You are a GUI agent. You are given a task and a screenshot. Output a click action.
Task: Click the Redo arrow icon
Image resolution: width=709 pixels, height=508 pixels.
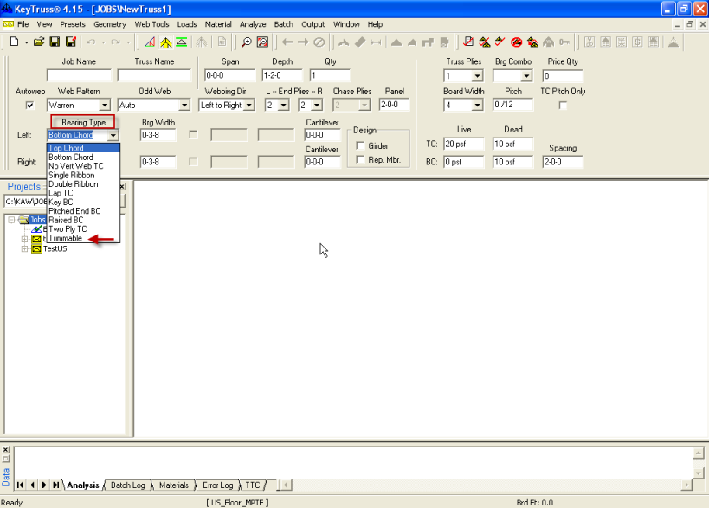[x=116, y=42]
